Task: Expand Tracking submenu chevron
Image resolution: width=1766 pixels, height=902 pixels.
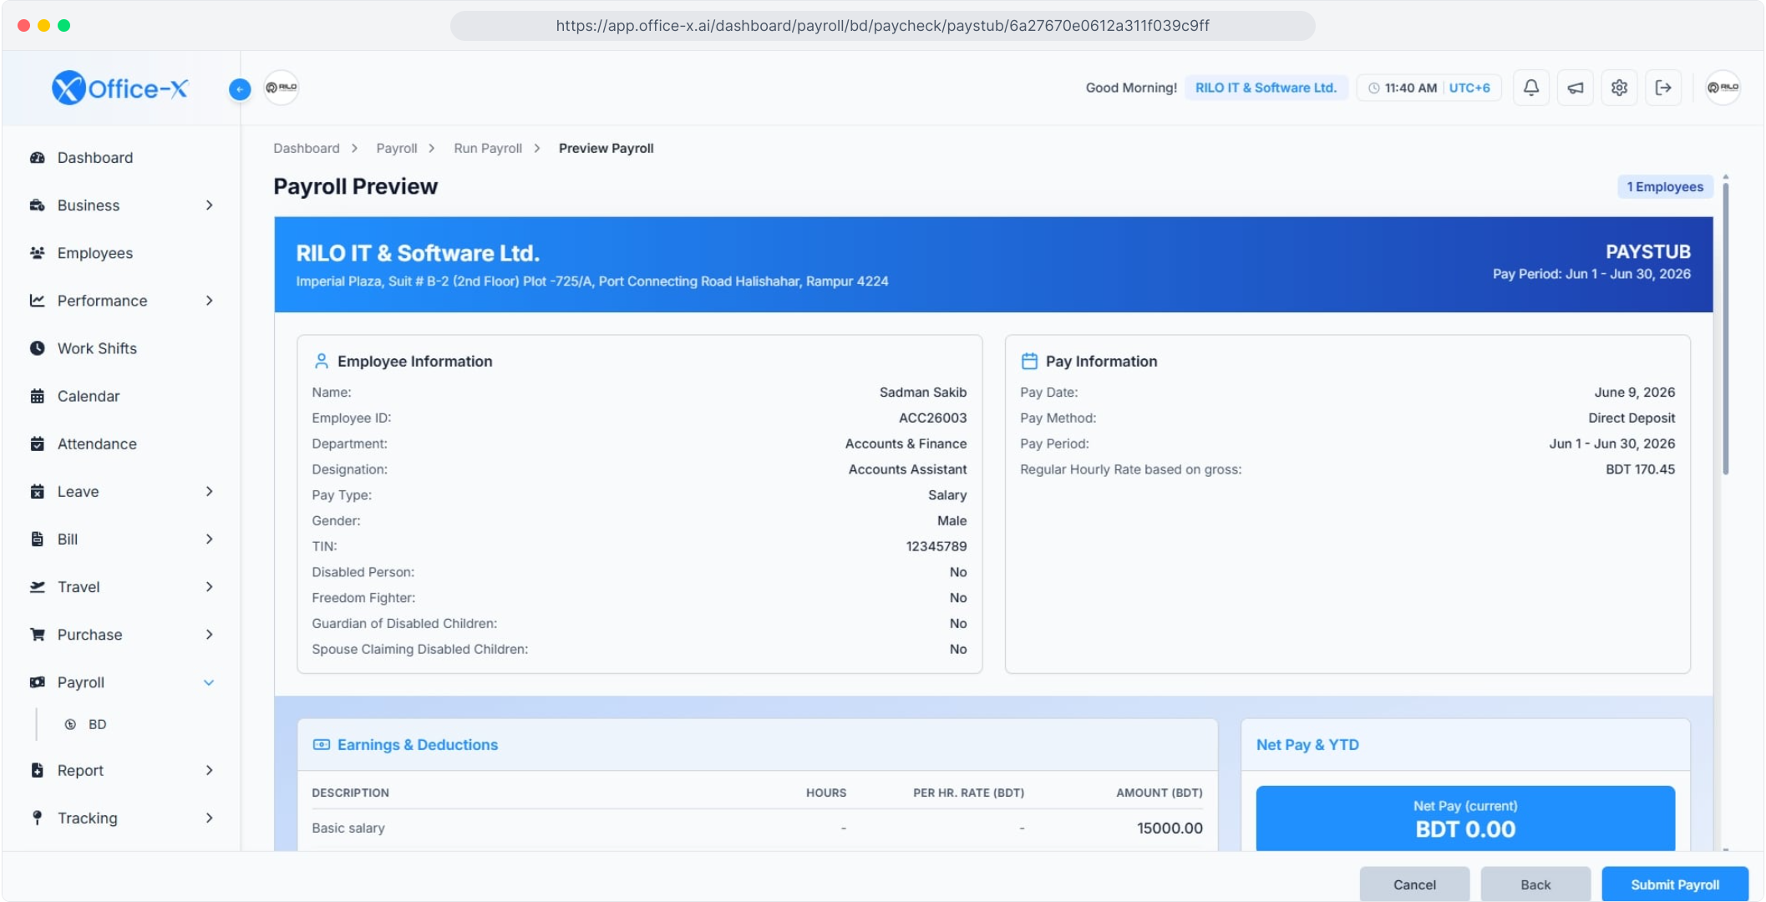Action: click(x=209, y=818)
